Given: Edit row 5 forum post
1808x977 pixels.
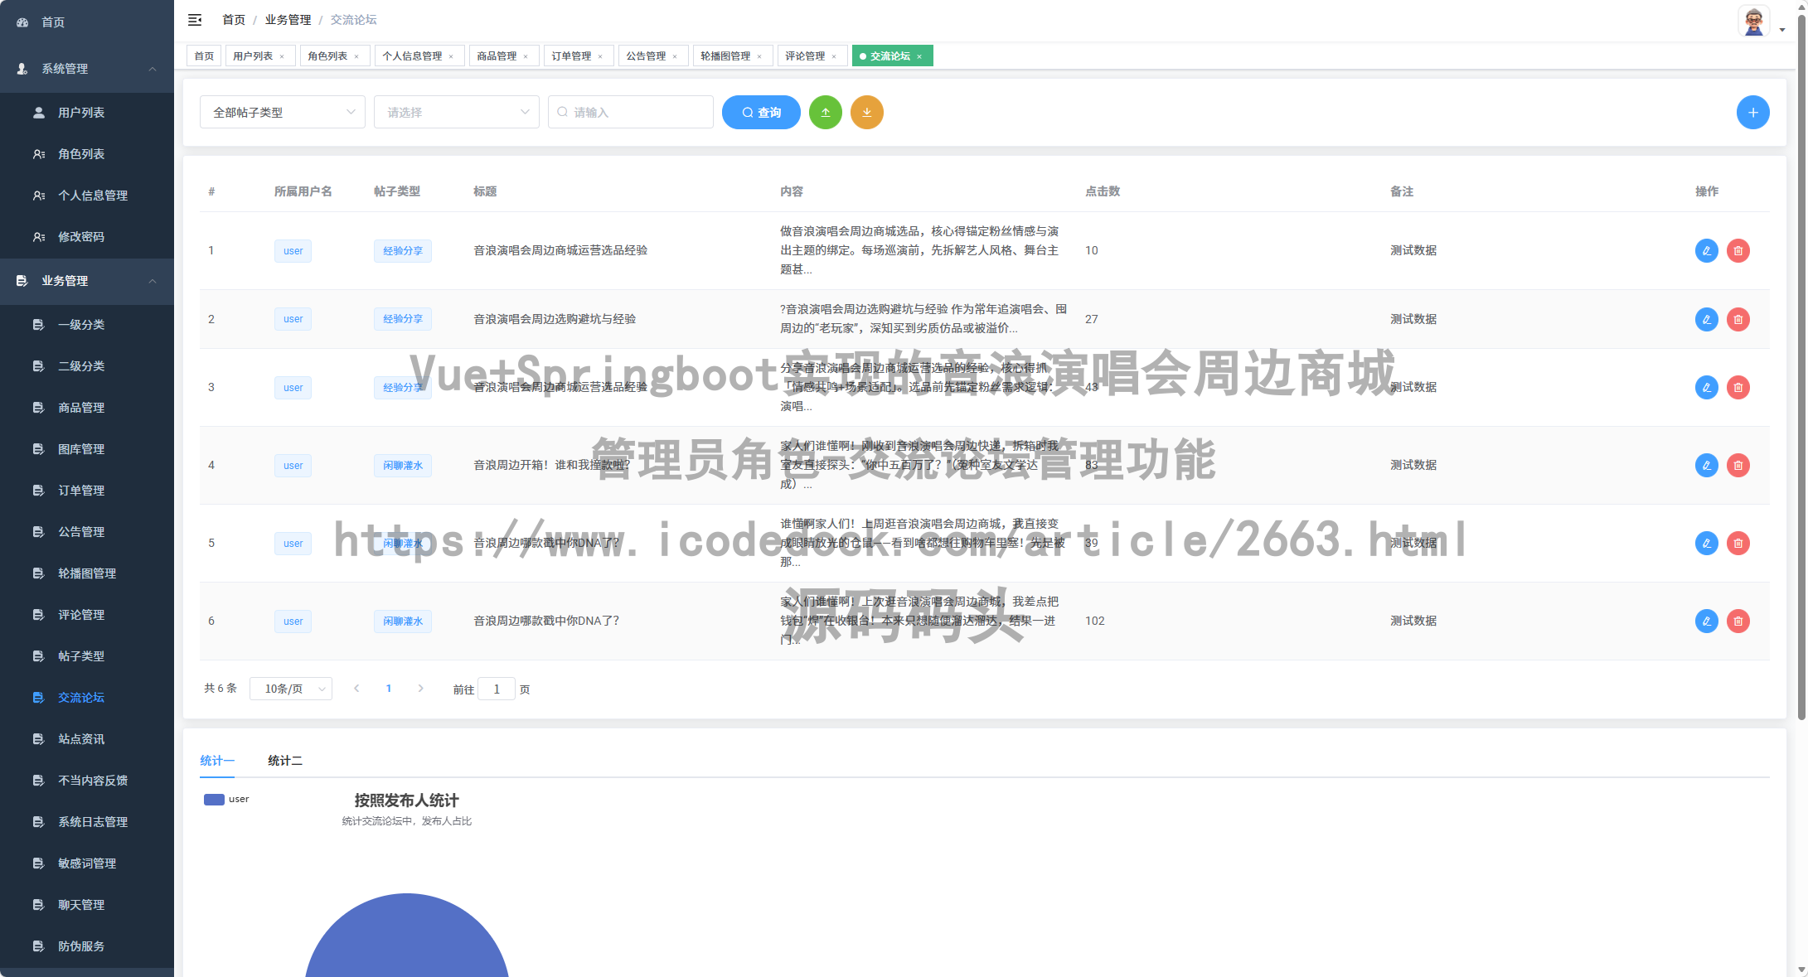Looking at the screenshot, I should coord(1707,543).
